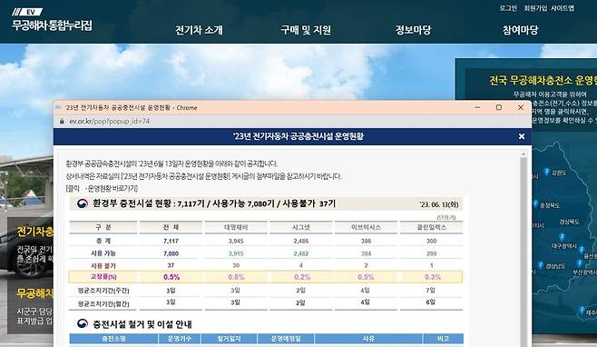The image size is (597, 347).
Task: Click the 회원가입 link
Action: pyautogui.click(x=535, y=8)
